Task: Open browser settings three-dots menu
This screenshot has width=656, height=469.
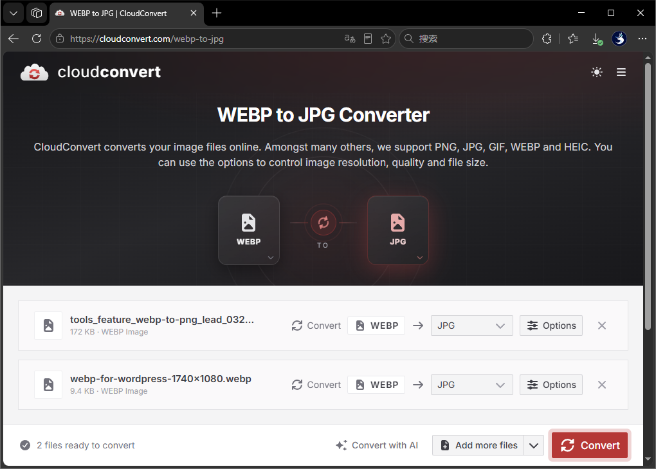Action: tap(642, 39)
